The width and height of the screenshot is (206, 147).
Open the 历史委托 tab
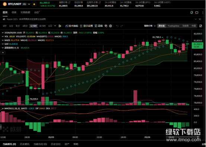(x=25, y=144)
